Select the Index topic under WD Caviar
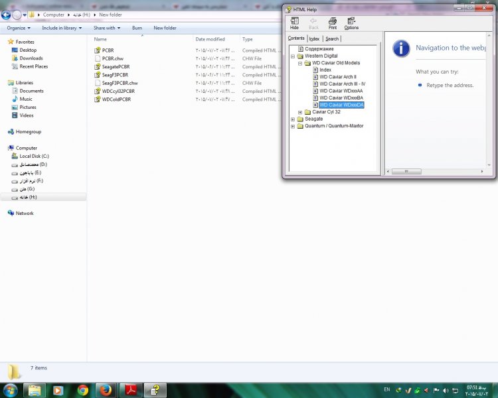Viewport: 498px width, 398px height. pos(325,70)
